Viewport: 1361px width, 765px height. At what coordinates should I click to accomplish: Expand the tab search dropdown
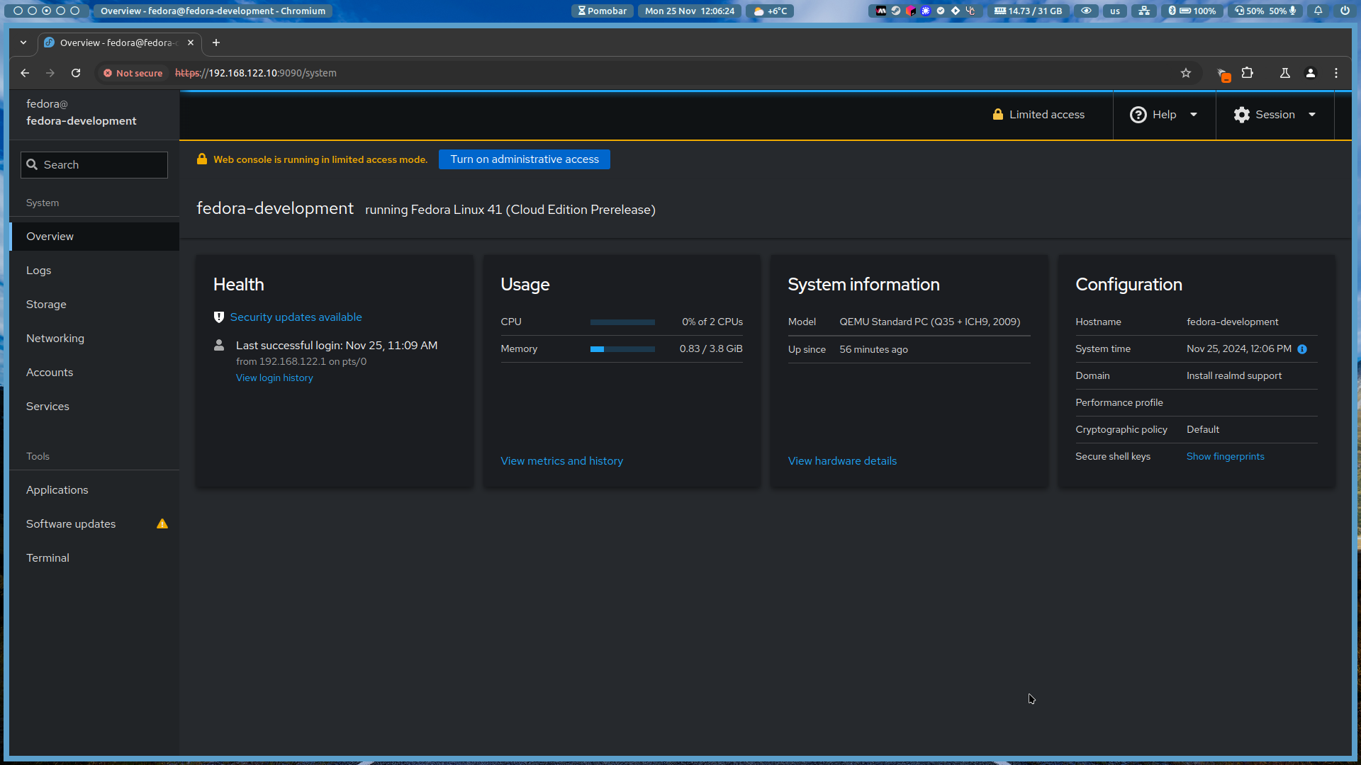coord(23,42)
